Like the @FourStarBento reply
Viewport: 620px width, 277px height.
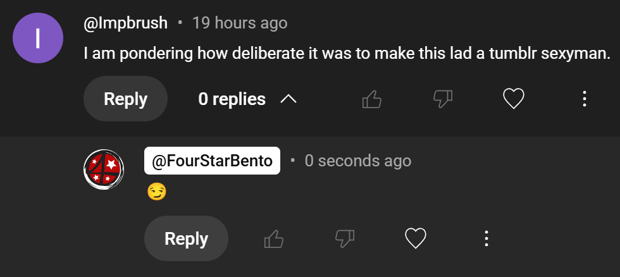[x=274, y=239]
